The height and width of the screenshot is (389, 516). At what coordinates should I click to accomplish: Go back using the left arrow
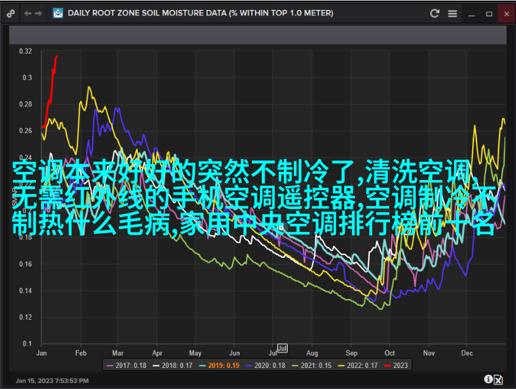point(28,13)
